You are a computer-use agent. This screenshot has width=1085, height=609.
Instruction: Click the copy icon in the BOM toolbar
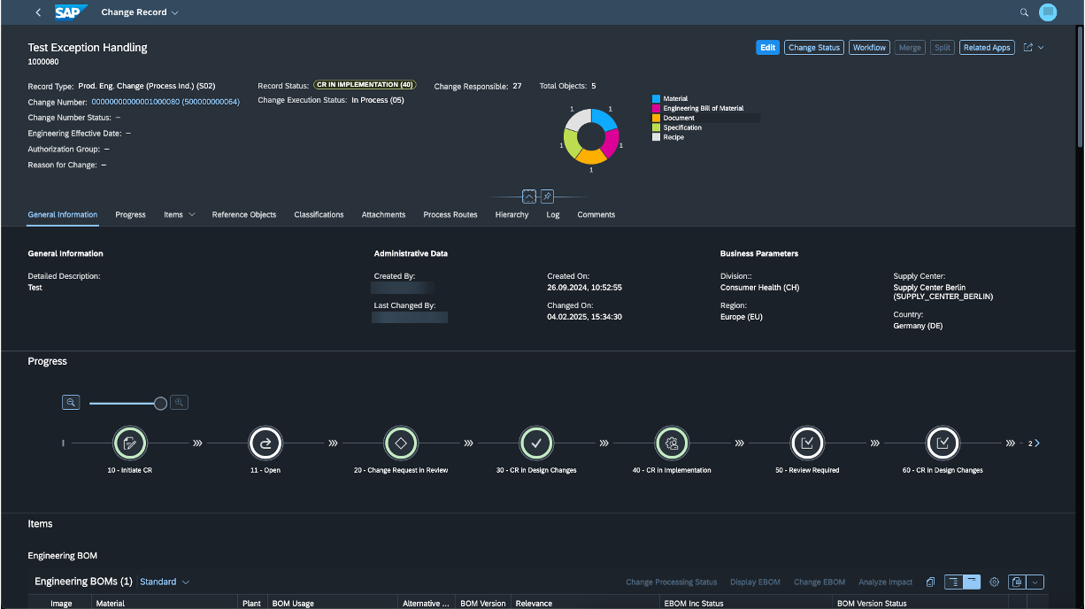931,582
